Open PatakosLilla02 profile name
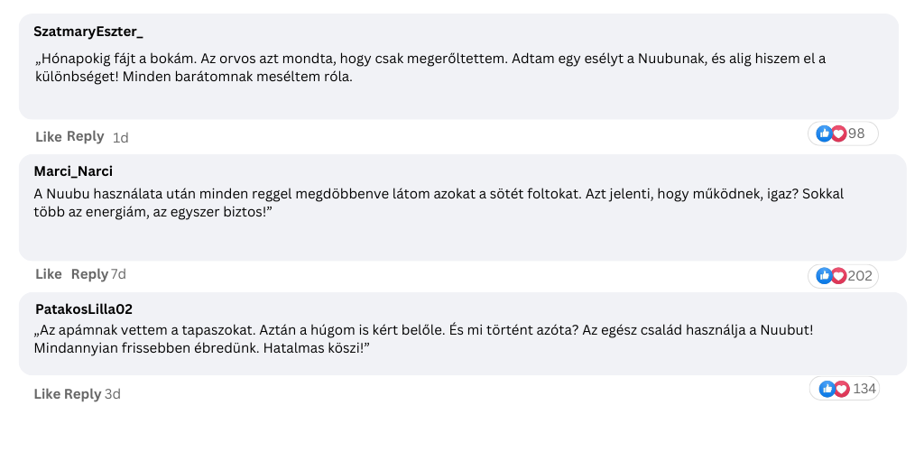Screen dimensions: 924x451 (84, 309)
